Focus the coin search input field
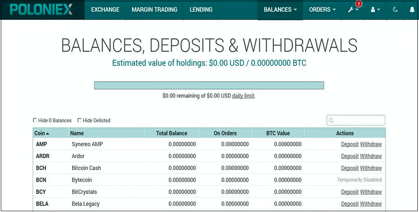This screenshot has width=419, height=212. 356,120
